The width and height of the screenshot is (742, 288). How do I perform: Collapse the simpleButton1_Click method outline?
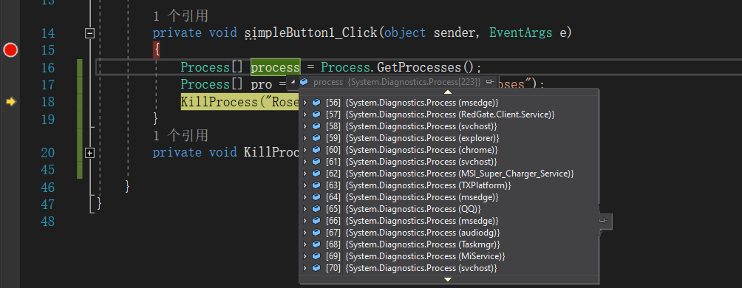pos(89,33)
